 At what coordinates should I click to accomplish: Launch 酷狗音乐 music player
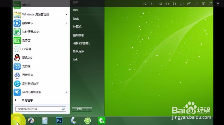41,23
